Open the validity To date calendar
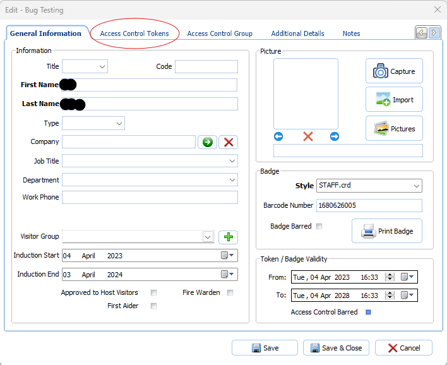447x365 pixels. [407, 295]
